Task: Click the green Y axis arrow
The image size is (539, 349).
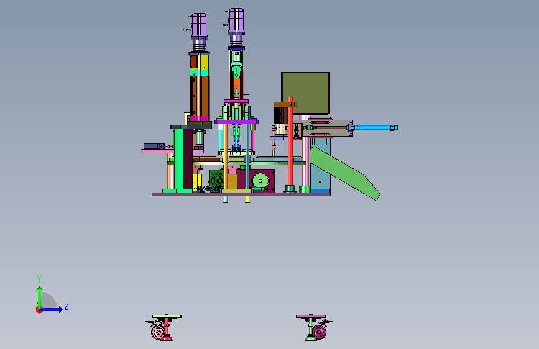Action: tap(39, 297)
